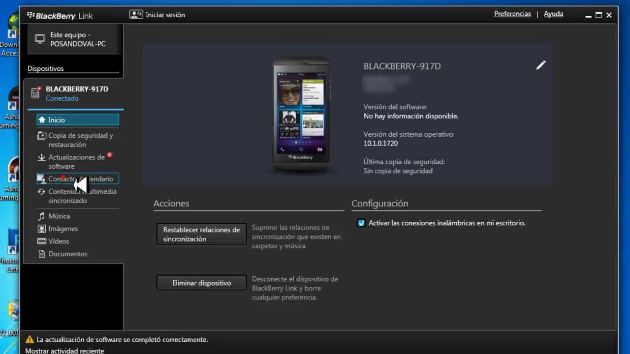Click the Conectado status text

62,98
